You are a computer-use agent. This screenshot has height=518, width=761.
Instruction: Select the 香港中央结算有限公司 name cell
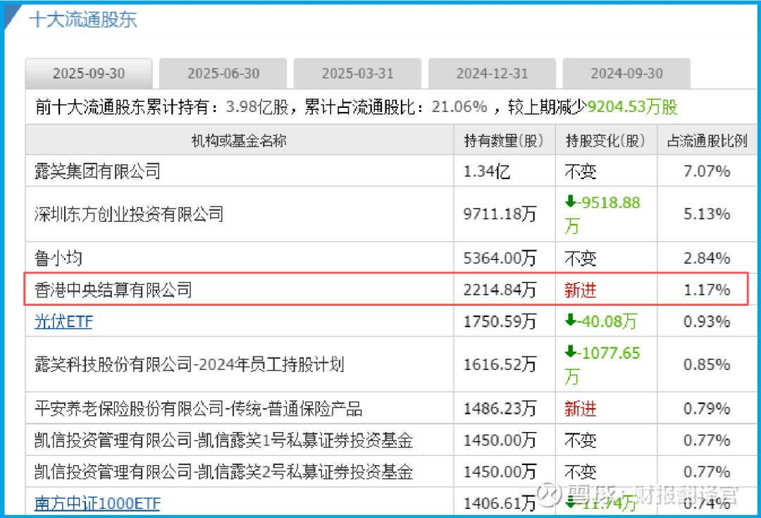pyautogui.click(x=113, y=290)
